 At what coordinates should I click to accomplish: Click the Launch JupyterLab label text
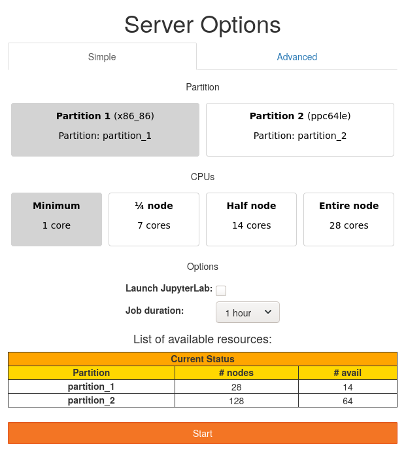point(169,288)
